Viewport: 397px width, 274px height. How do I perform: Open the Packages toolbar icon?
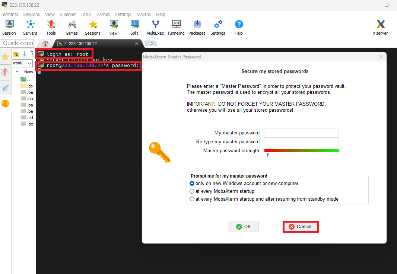(197, 28)
